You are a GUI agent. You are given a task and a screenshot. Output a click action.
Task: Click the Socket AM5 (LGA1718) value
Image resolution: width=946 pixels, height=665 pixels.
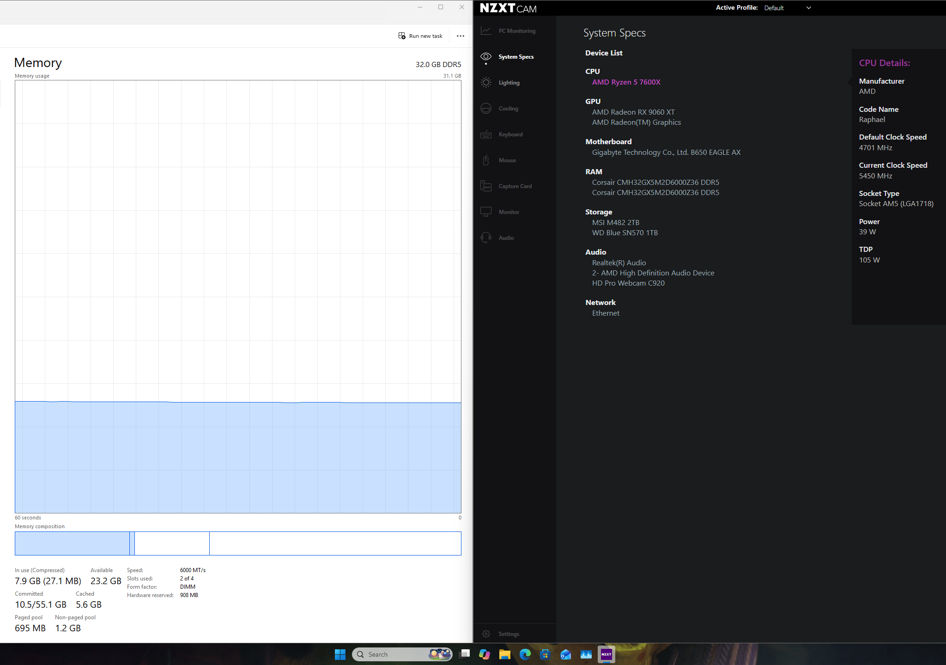coord(896,204)
